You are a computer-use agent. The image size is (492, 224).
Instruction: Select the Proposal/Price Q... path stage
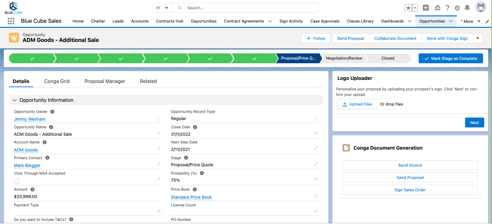tap(298, 58)
